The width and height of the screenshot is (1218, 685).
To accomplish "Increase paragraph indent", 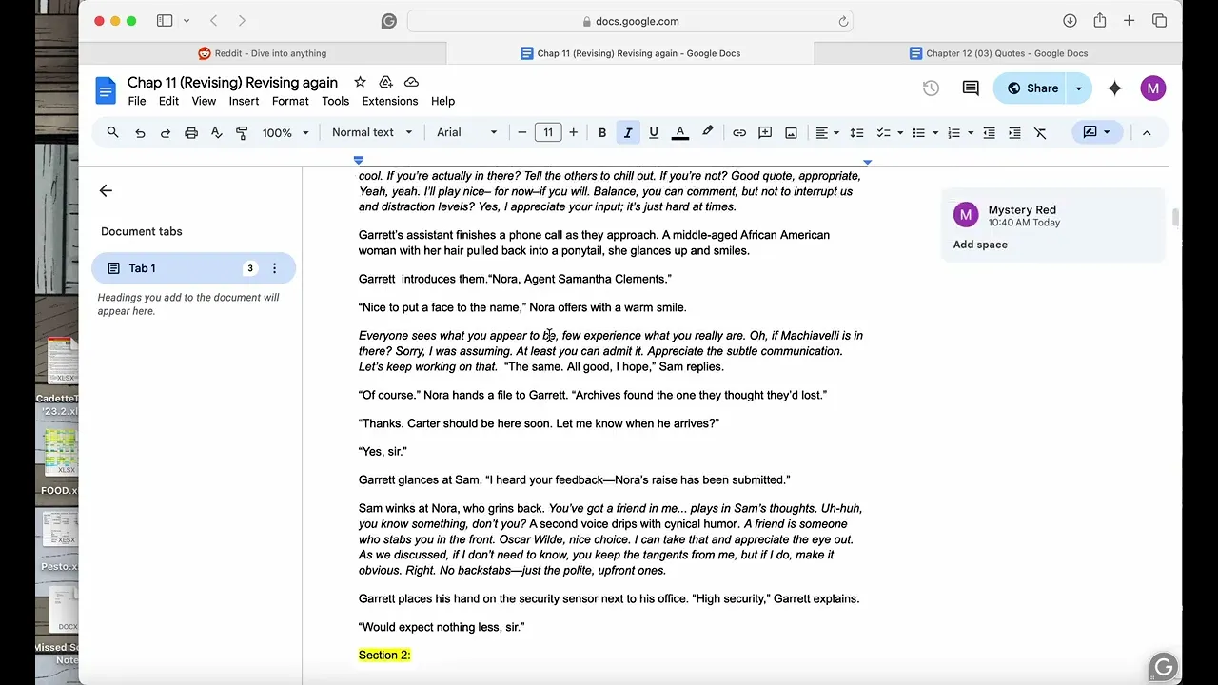I will 1014,133.
